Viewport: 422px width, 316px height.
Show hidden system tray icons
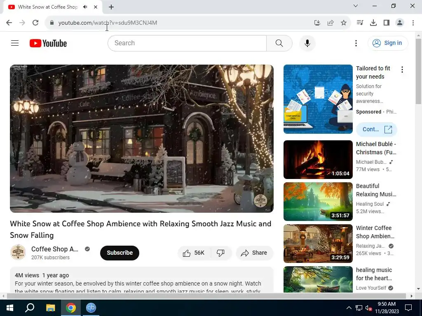349,308
